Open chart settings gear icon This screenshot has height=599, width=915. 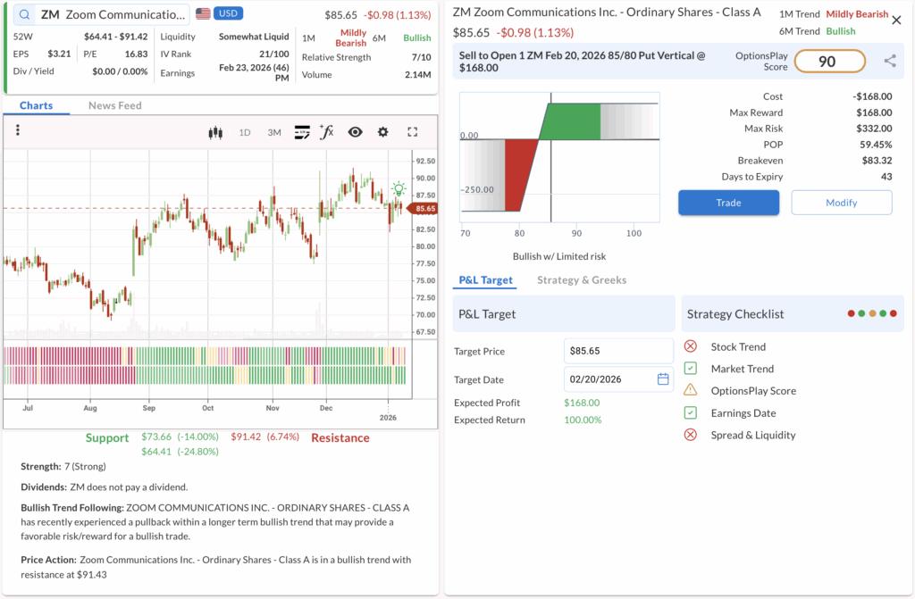click(x=383, y=132)
